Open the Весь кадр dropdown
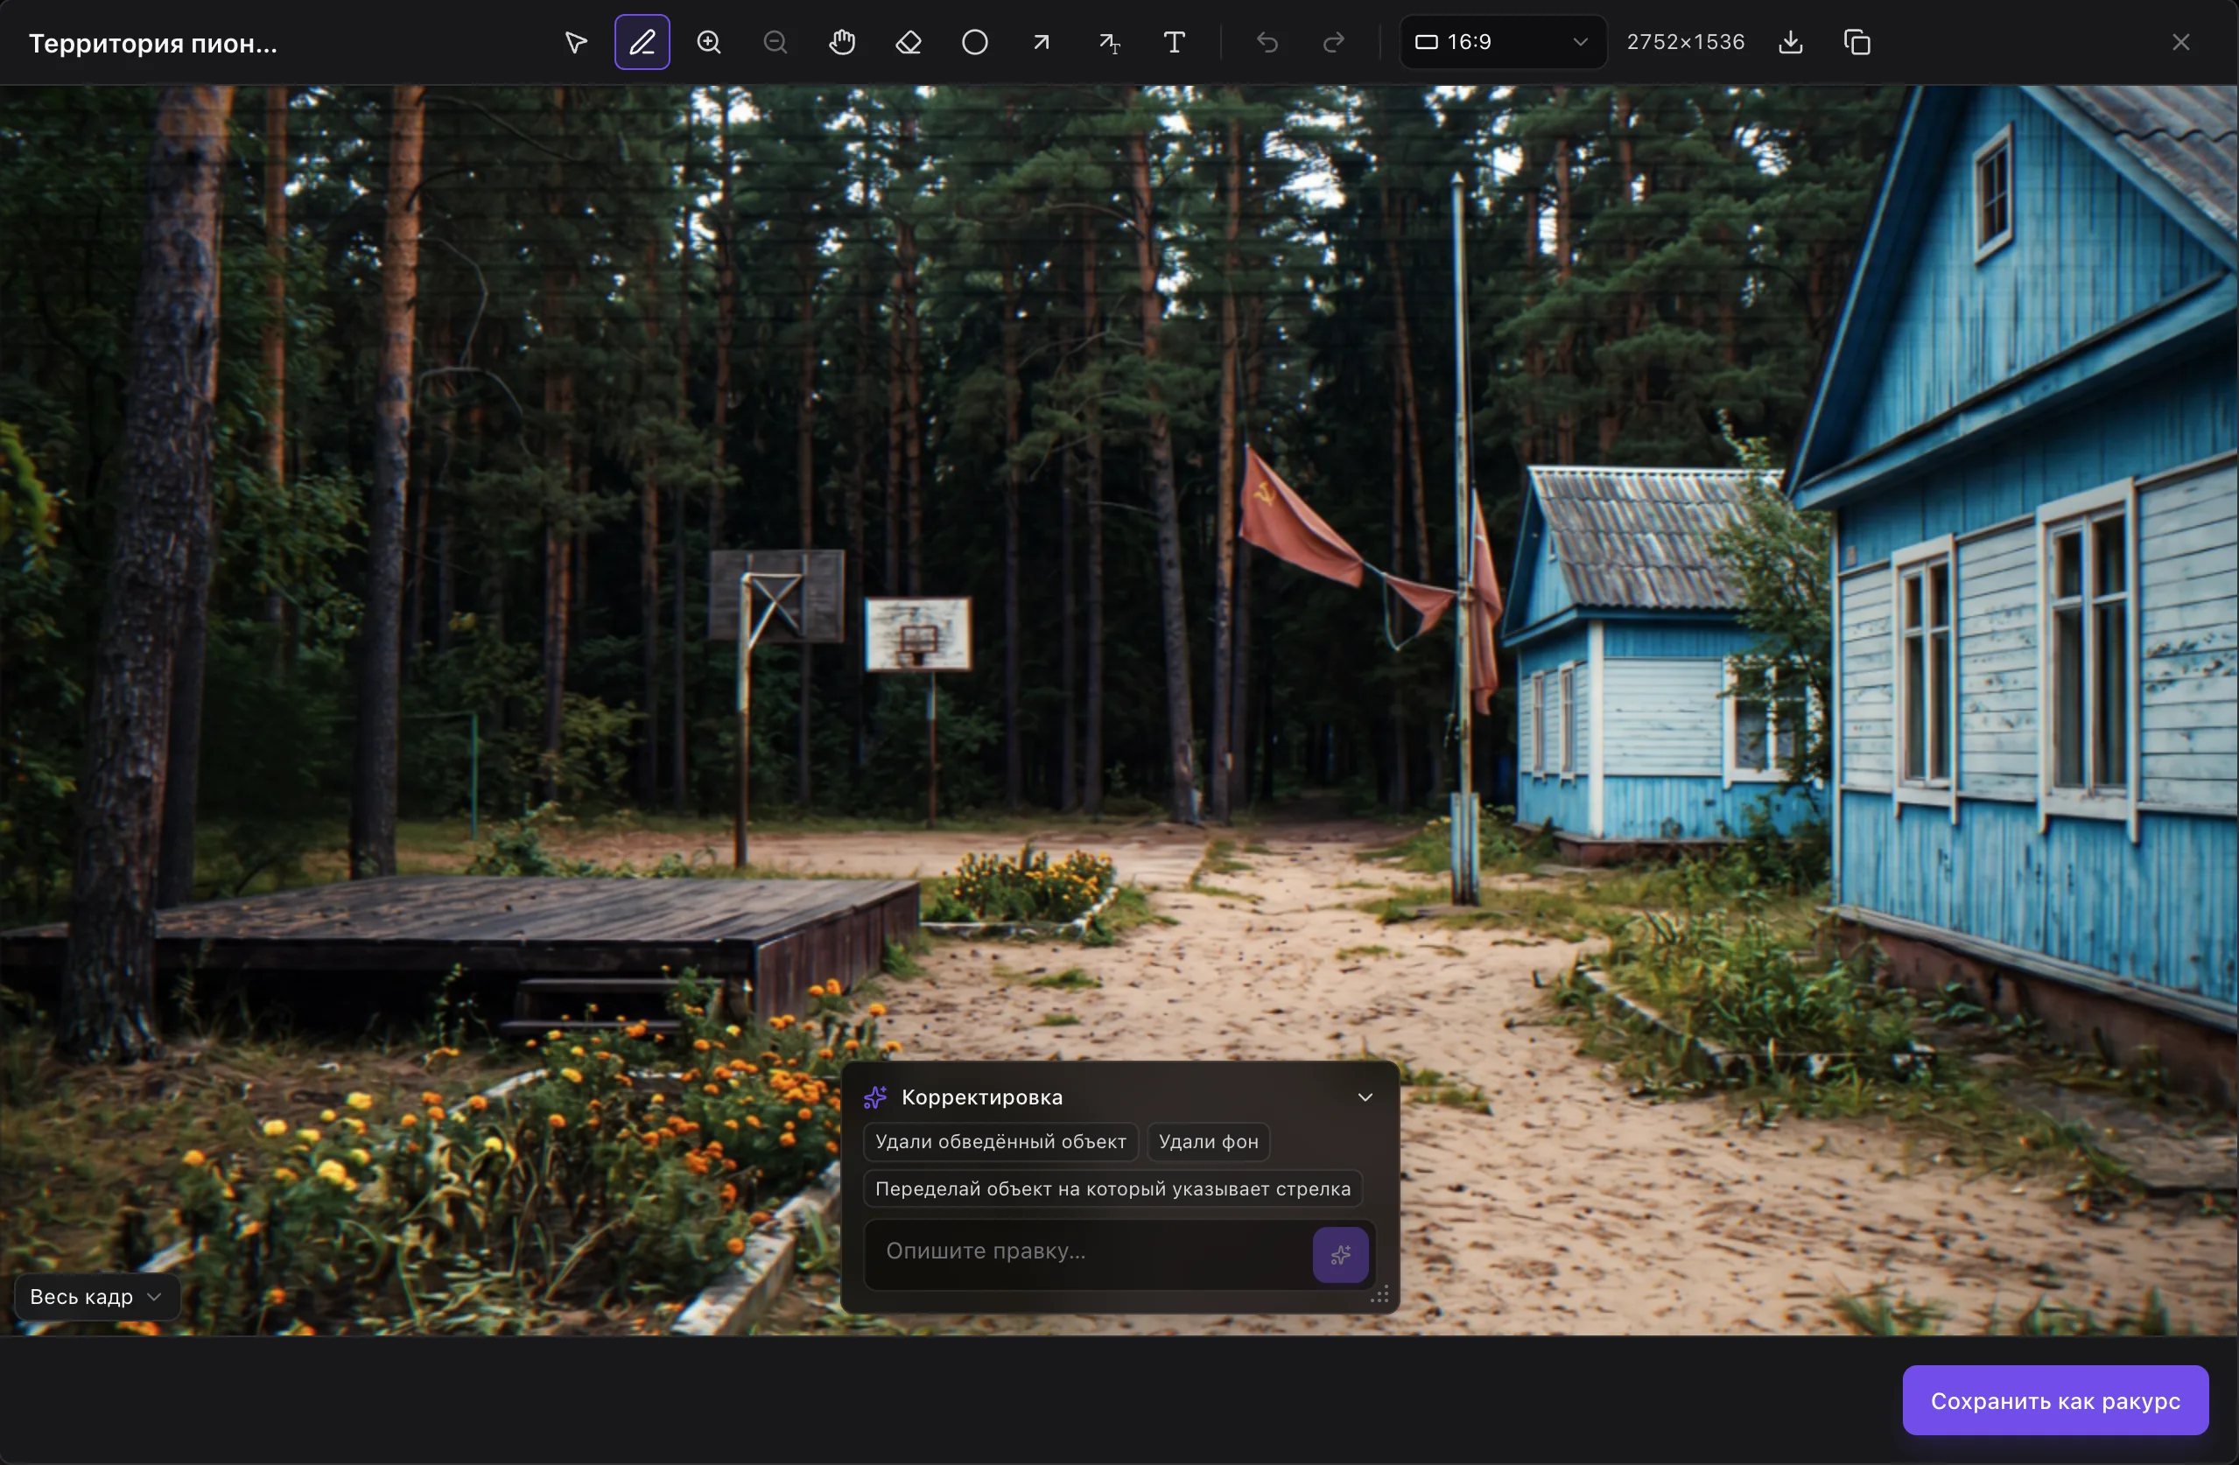2239x1465 pixels. [97, 1297]
